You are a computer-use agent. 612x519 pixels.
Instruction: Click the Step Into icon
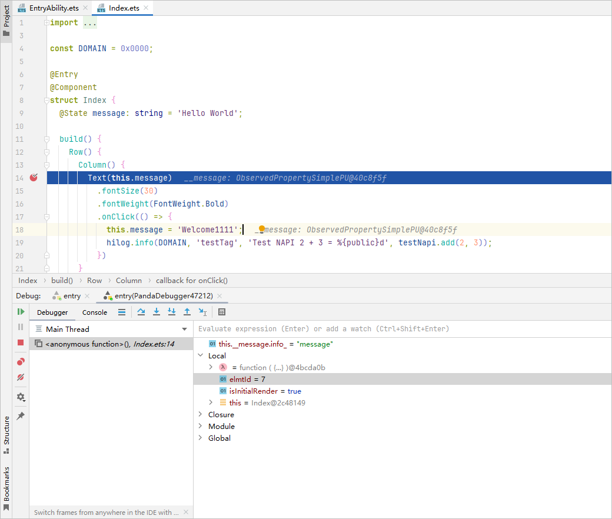point(157,312)
